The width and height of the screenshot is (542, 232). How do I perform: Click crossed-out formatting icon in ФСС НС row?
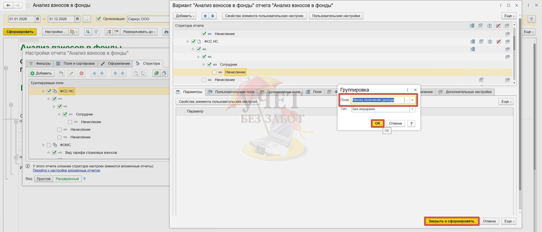(x=499, y=41)
